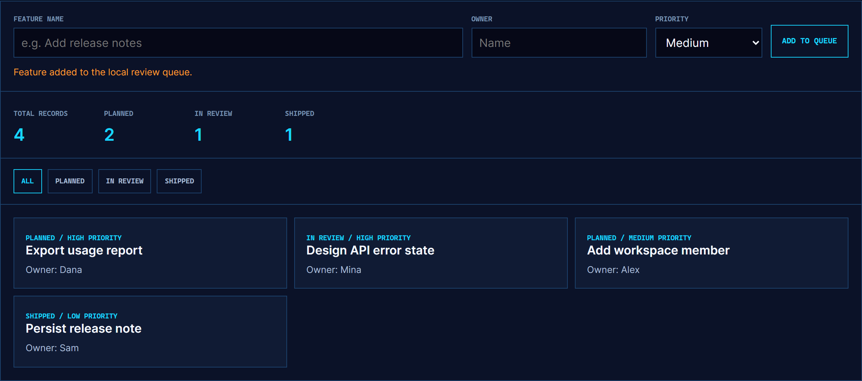This screenshot has height=381, width=862.
Task: Click the Feature Name input field
Action: [x=238, y=43]
